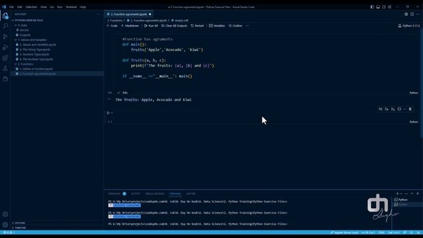Toggle bottom panel layout icon

[x=378, y=7]
